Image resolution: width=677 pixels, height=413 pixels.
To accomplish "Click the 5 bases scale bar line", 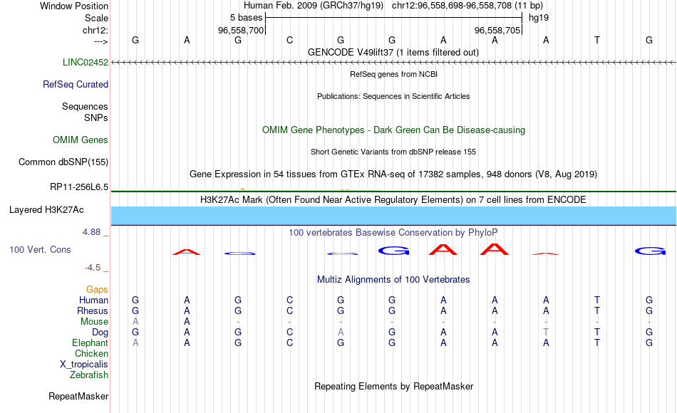I will pyautogui.click(x=394, y=18).
